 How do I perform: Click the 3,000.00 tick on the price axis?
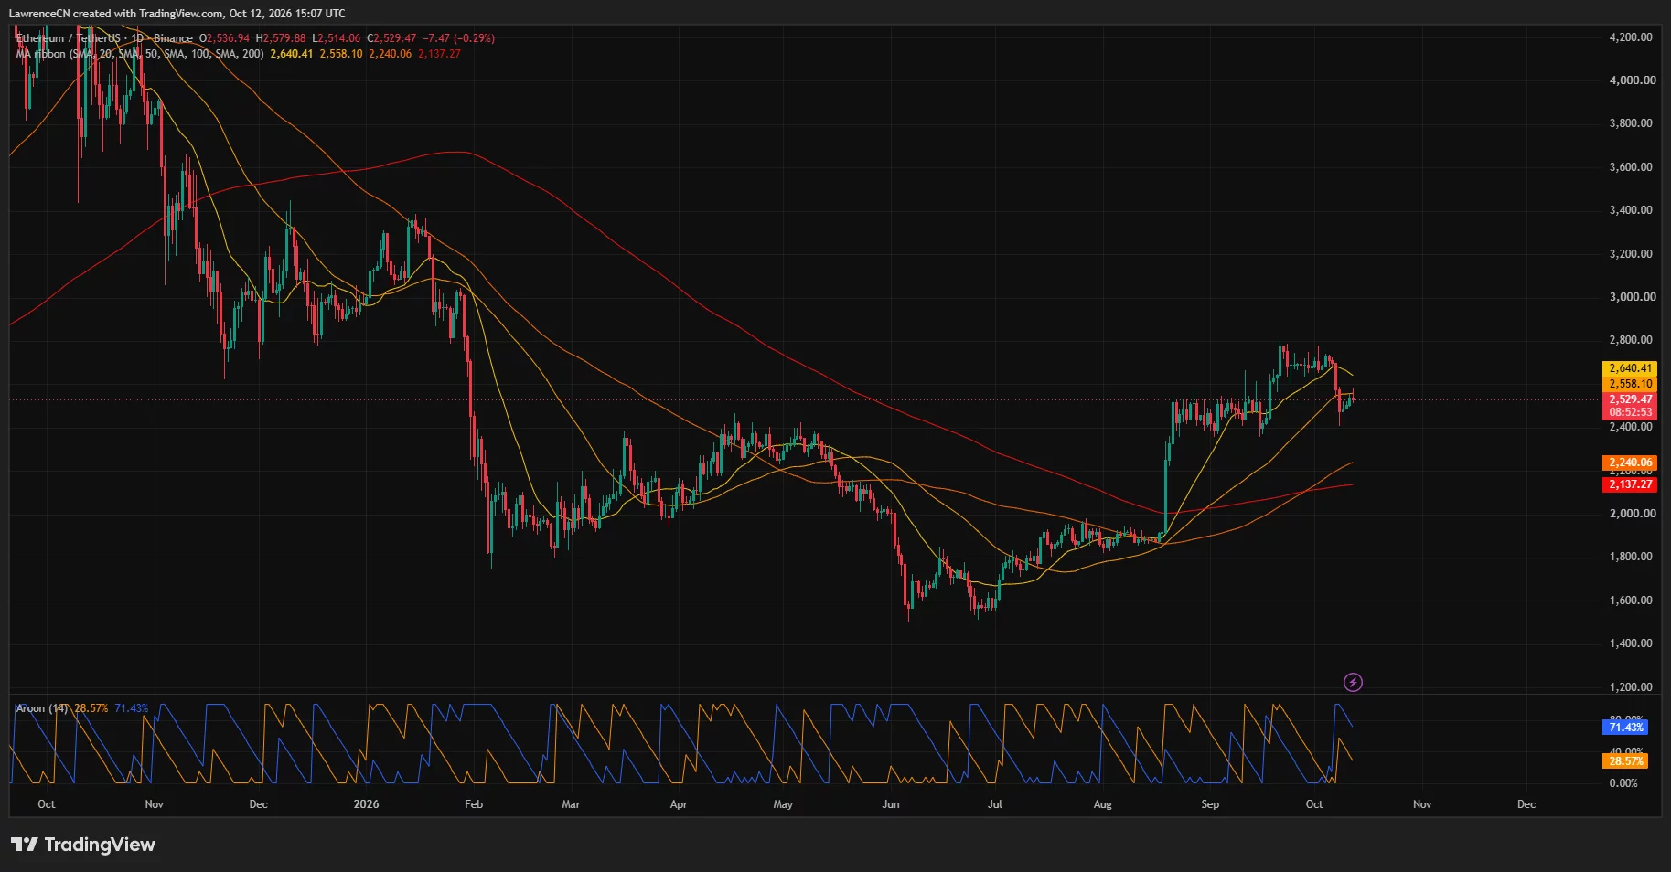pos(1631,297)
